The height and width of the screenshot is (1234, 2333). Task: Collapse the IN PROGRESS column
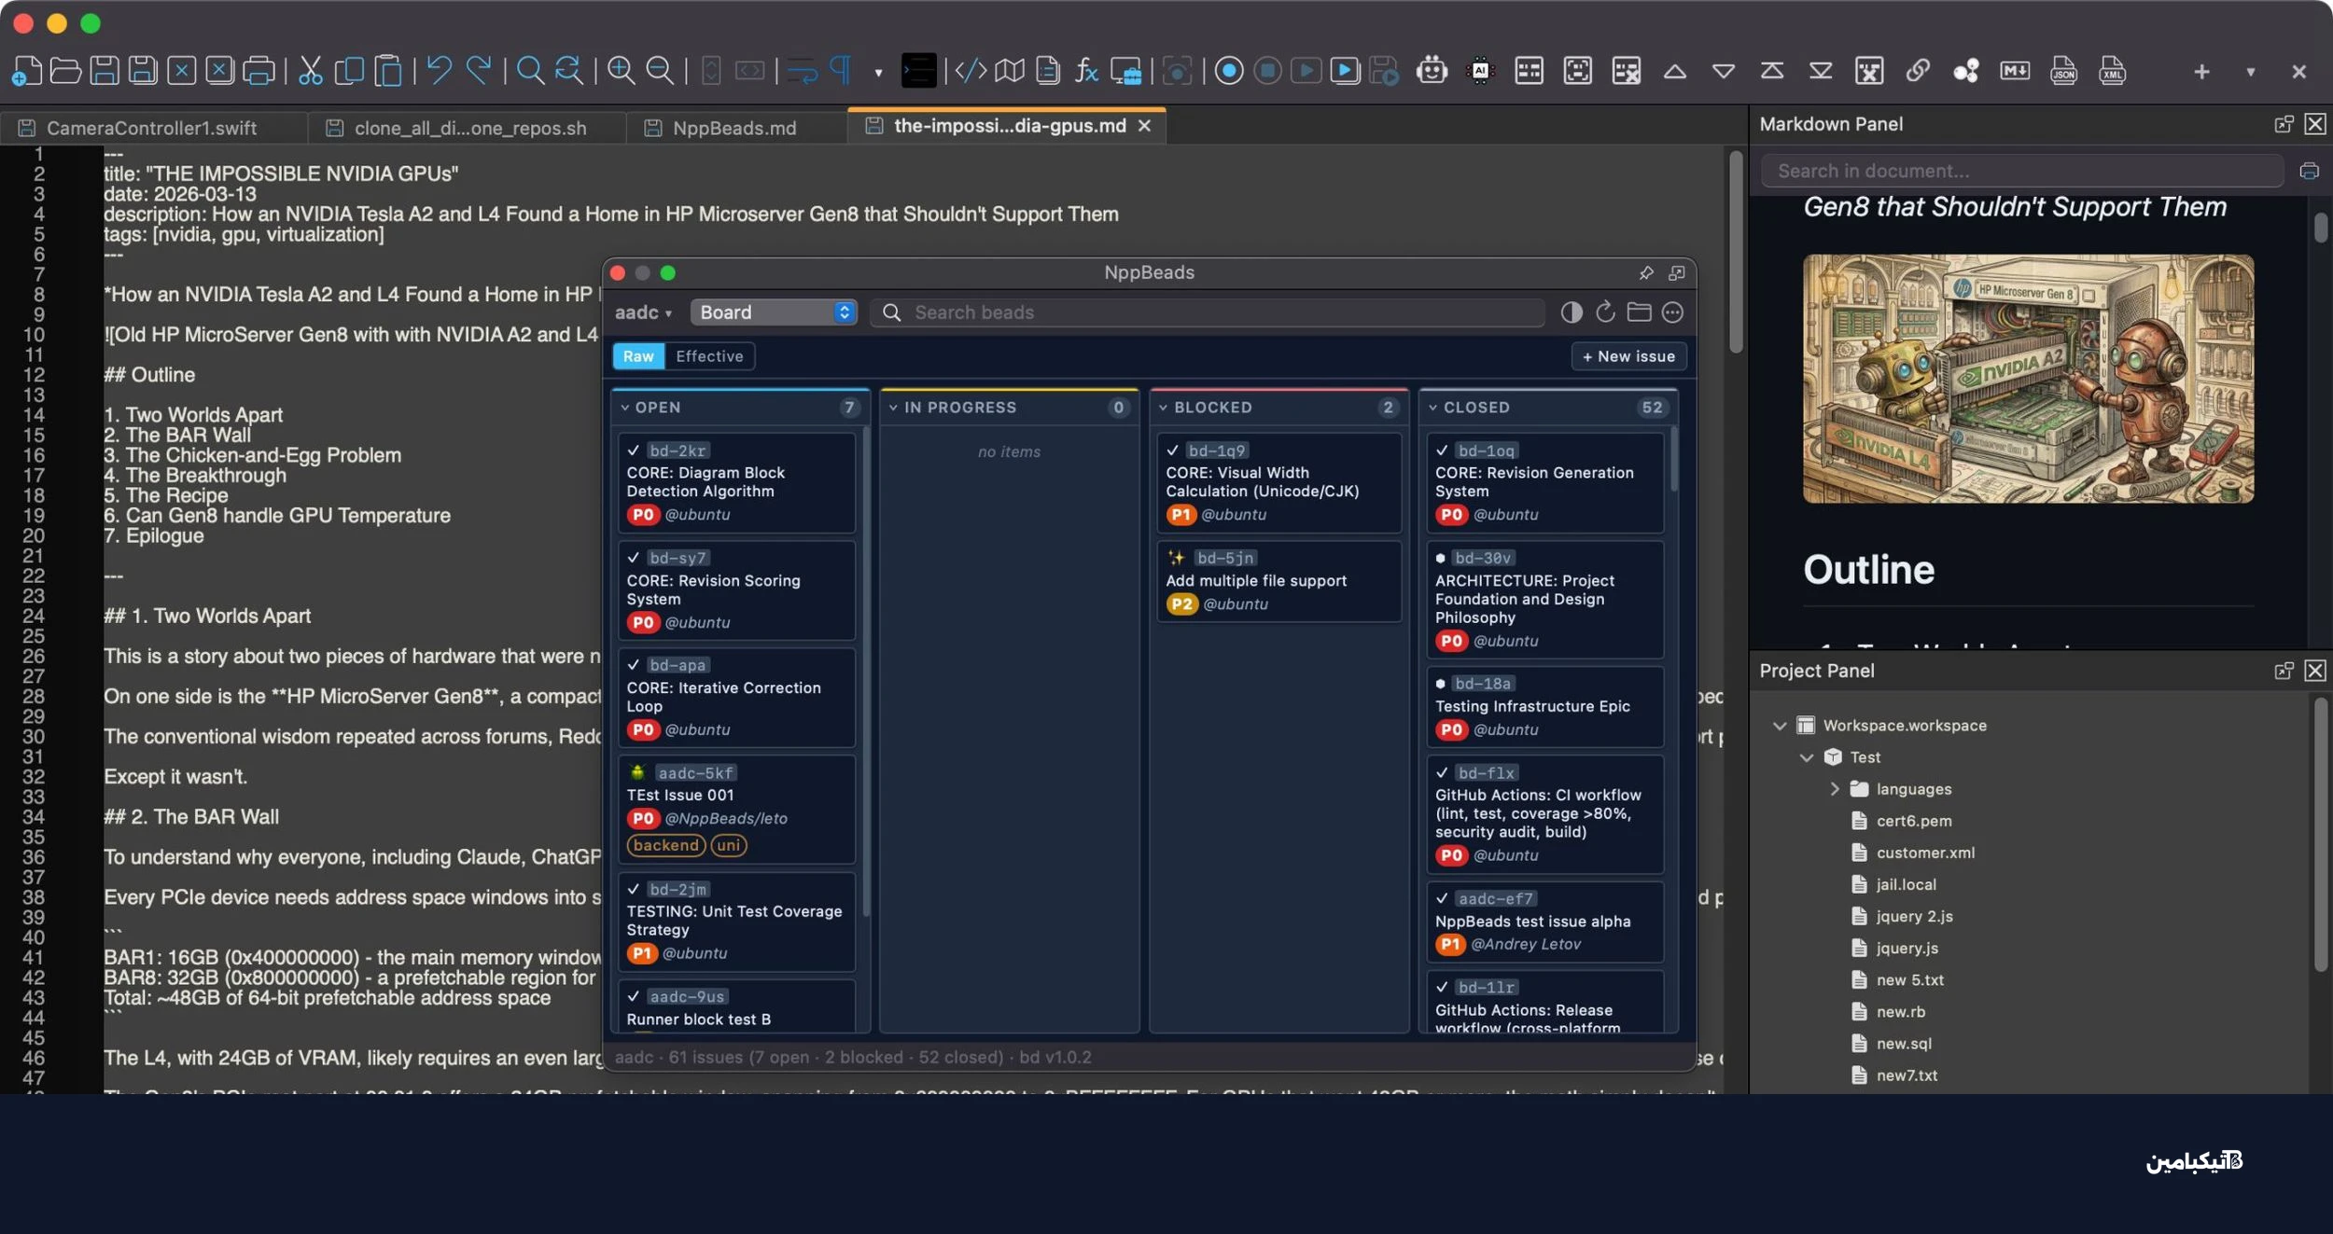point(893,408)
